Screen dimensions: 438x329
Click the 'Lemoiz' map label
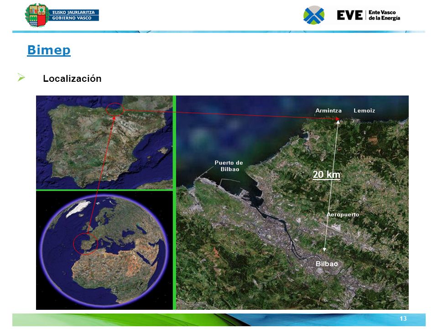[364, 111]
